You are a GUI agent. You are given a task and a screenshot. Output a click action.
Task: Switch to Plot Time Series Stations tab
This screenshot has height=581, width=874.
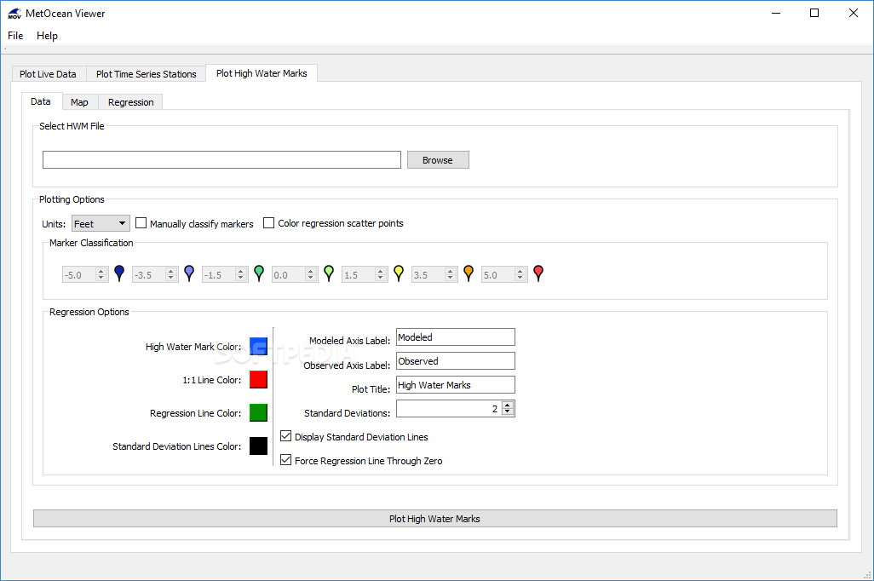pyautogui.click(x=146, y=74)
